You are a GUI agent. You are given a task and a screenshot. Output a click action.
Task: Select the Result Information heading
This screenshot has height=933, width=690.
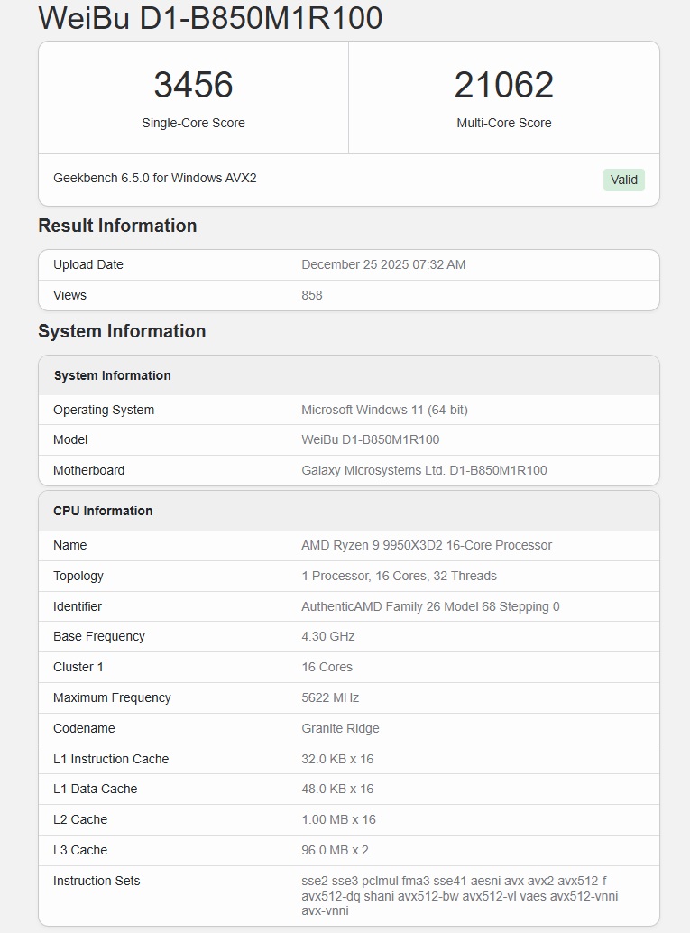point(117,226)
